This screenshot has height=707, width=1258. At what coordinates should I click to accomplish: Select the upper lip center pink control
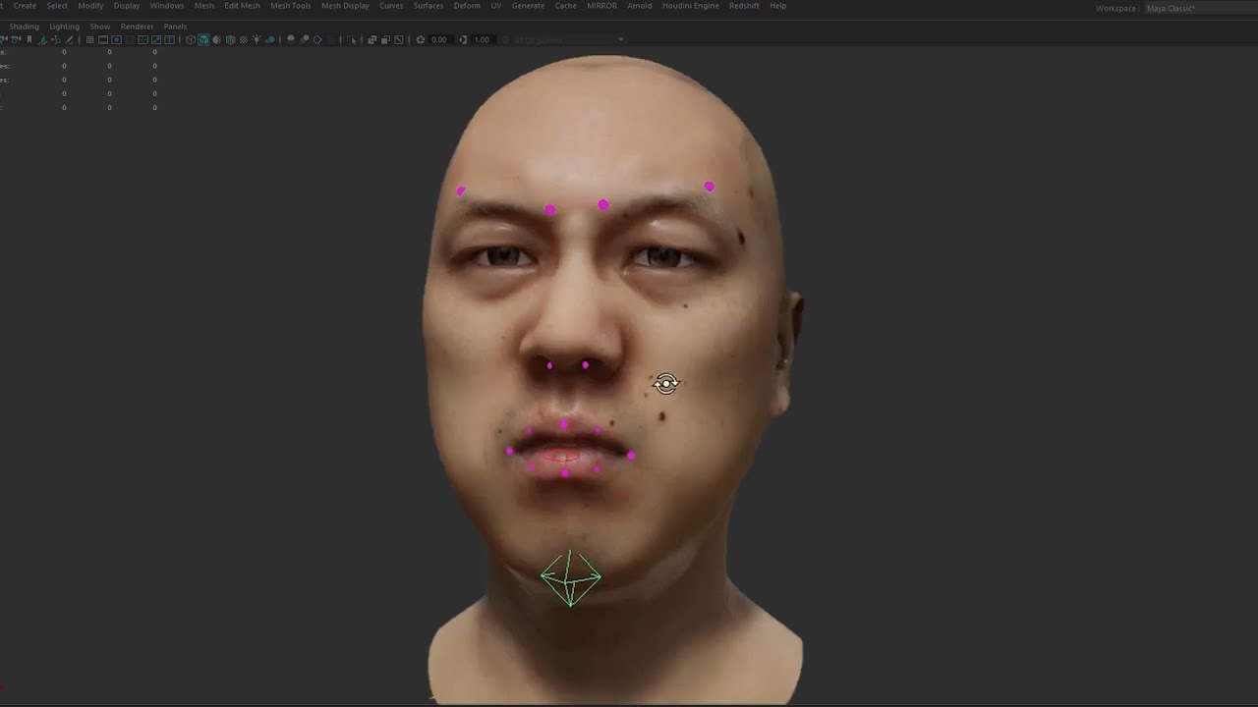[563, 425]
